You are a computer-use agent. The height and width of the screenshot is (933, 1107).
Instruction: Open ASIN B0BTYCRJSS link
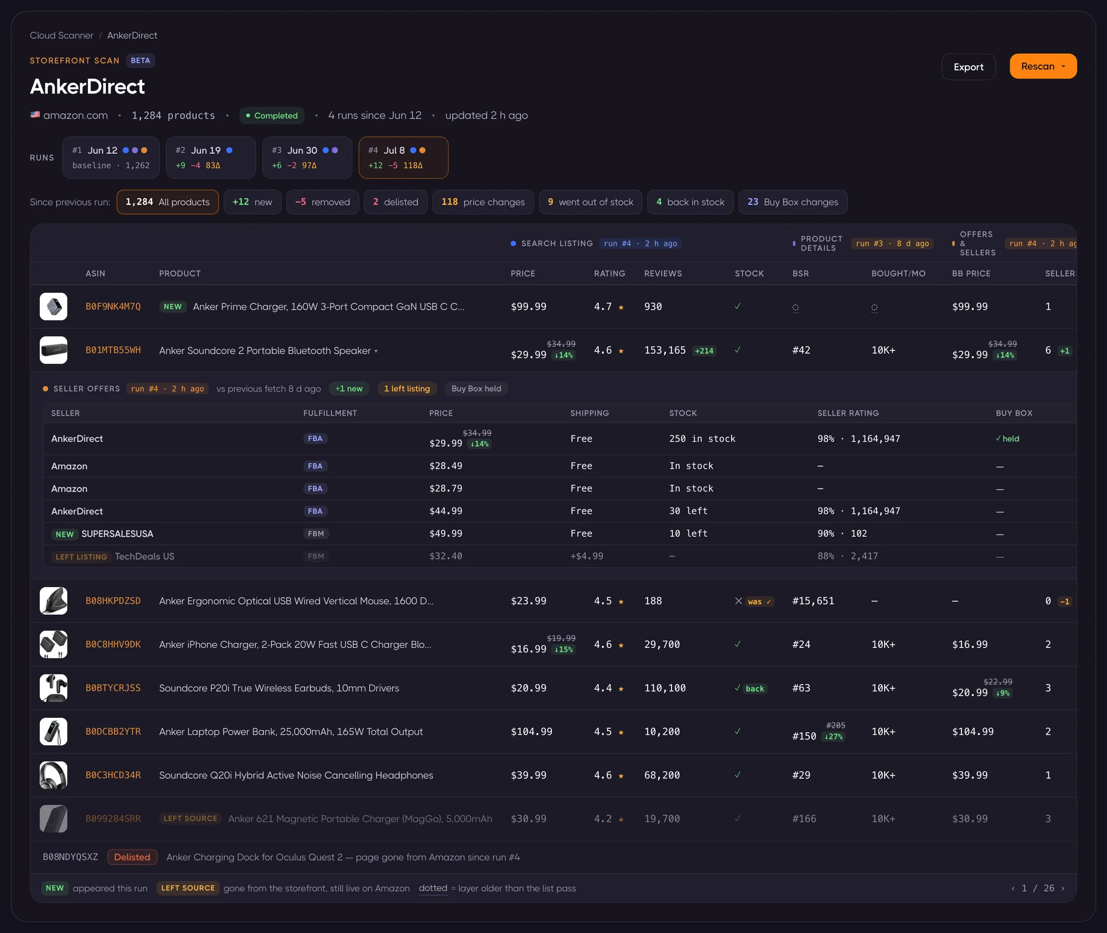click(113, 688)
